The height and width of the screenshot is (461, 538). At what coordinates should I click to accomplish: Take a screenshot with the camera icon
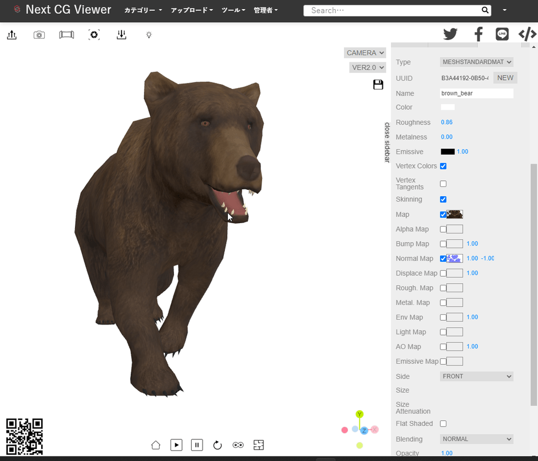point(38,34)
